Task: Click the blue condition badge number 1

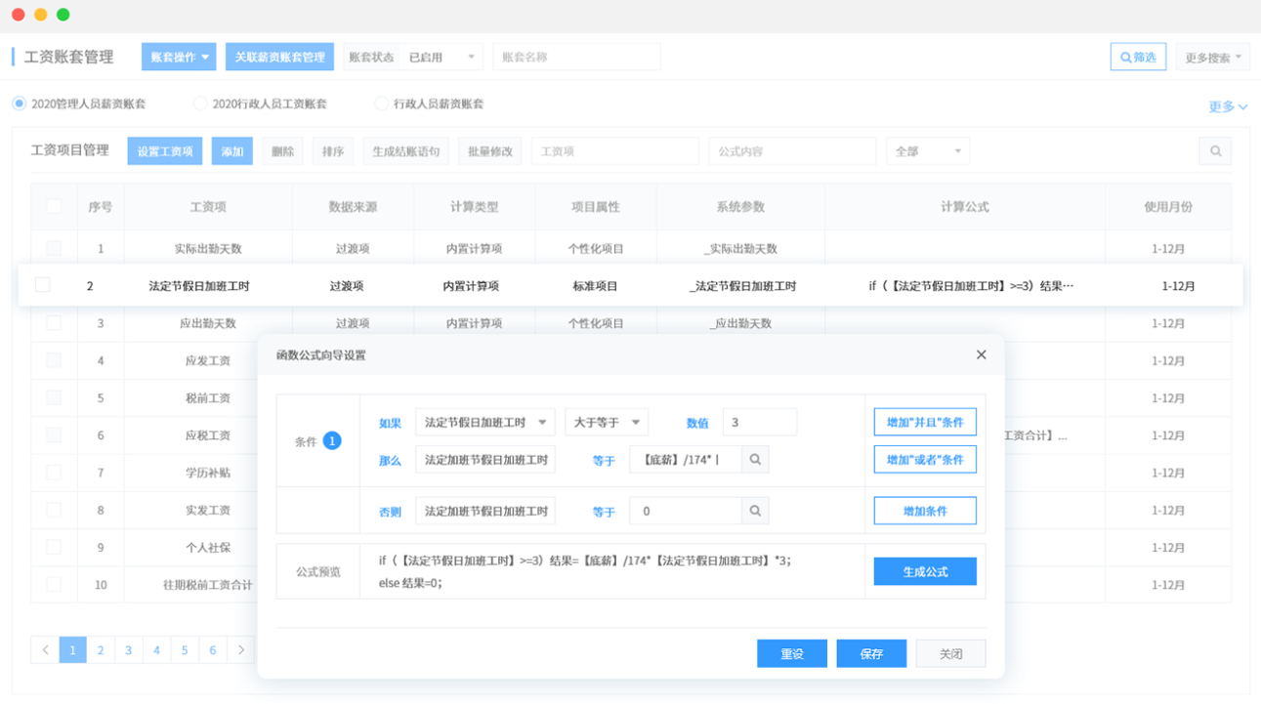Action: (x=332, y=441)
